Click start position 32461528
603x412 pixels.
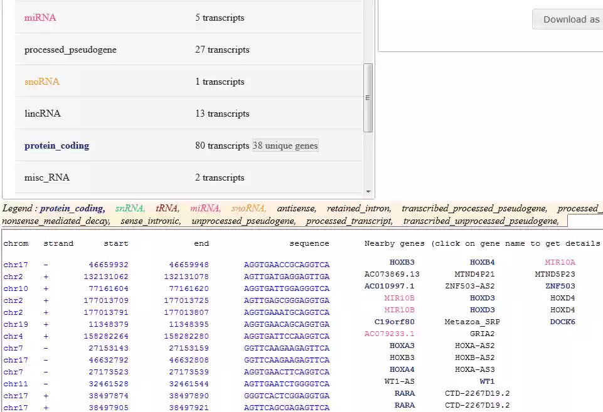(109, 384)
